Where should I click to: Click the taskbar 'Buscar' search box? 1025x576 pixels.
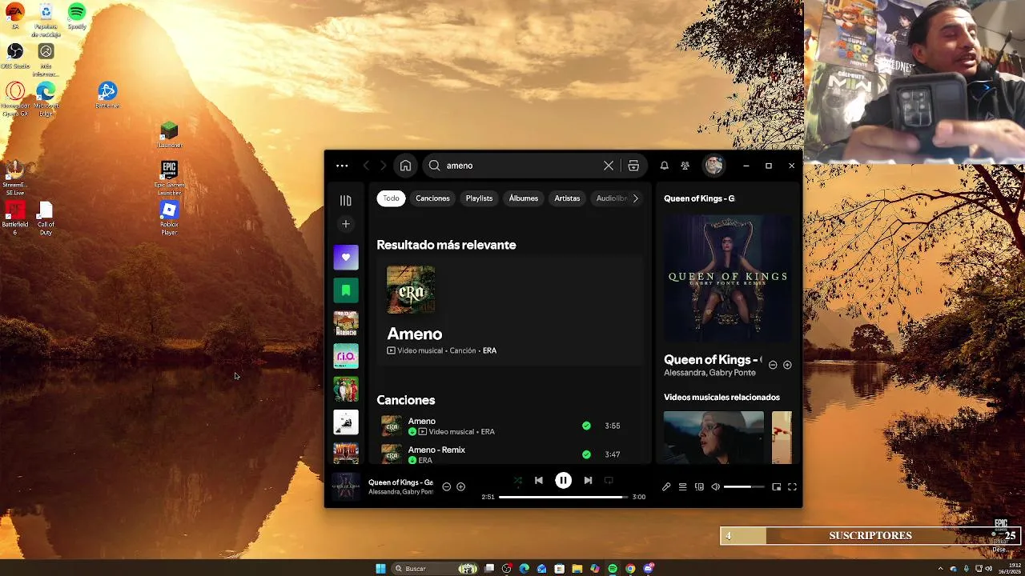[436, 569]
